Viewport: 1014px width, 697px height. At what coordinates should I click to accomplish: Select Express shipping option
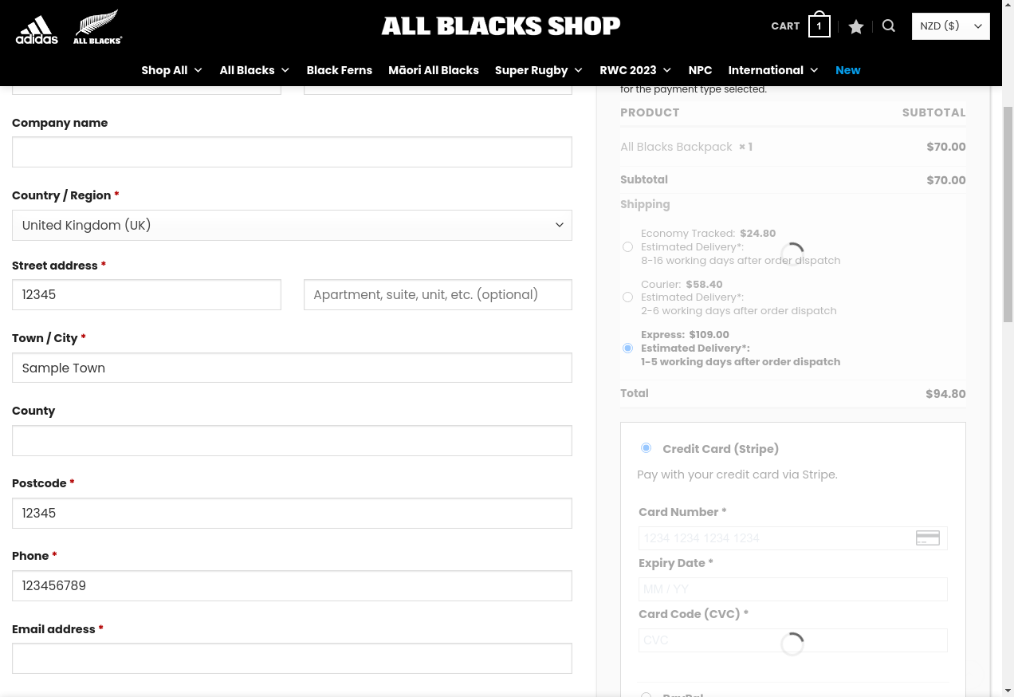click(628, 348)
